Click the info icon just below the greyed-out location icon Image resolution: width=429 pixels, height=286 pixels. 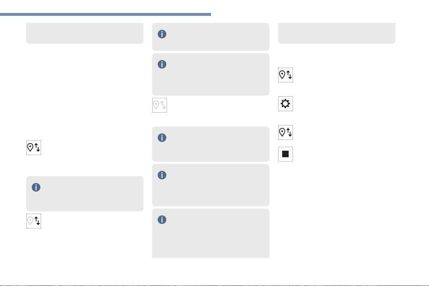coord(162,137)
